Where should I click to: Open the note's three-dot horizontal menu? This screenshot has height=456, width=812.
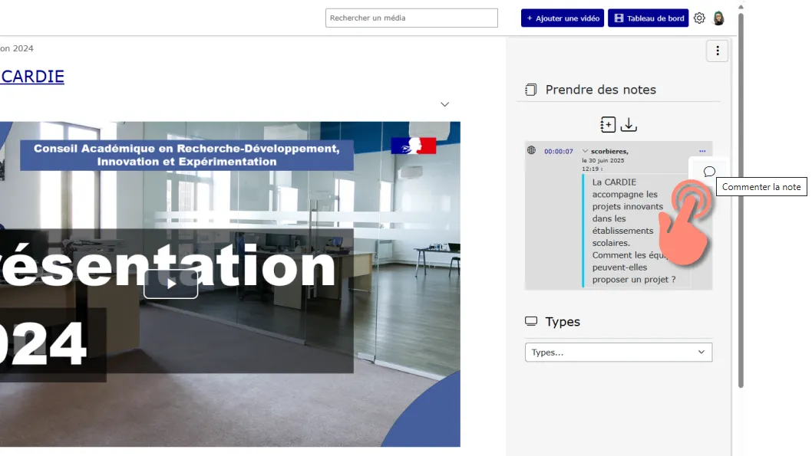[x=702, y=151]
